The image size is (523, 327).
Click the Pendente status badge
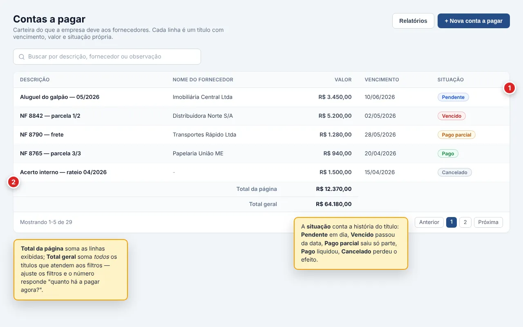click(453, 97)
